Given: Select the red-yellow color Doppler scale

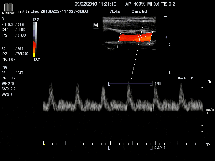Looking at the screenshot, I should click(34, 49).
